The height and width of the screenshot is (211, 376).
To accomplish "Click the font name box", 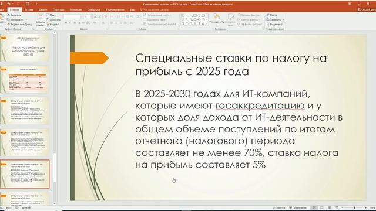I will pos(72,16).
